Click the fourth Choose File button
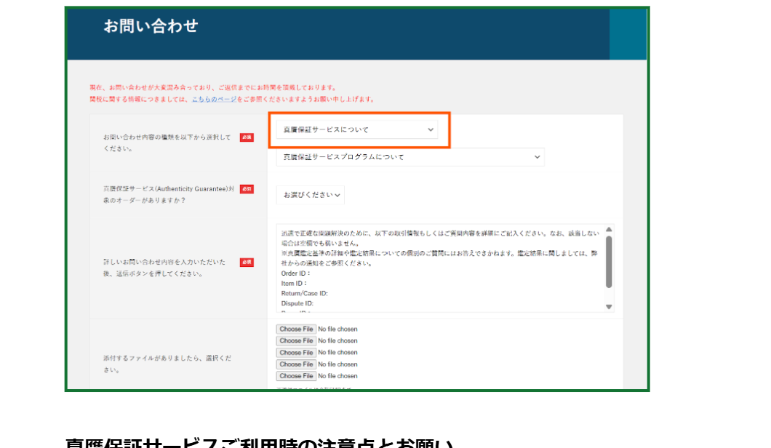This screenshot has width=771, height=448. coord(295,364)
